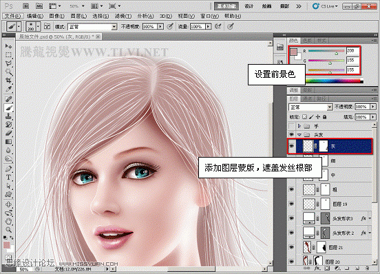Open the 滤镜(T) menu
Screen dimensions: 380x274
(x=123, y=16)
